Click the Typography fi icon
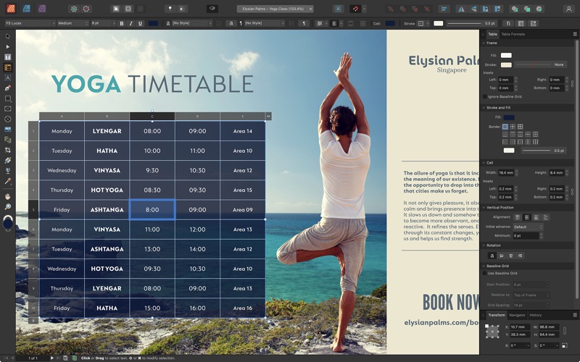The width and height of the screenshot is (580, 362). 508,23
